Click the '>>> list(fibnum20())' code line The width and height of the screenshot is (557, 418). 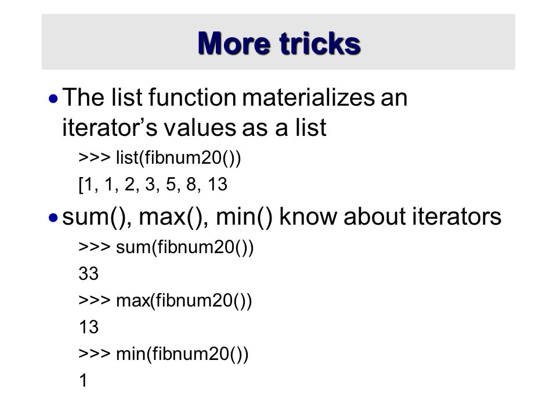tap(160, 157)
